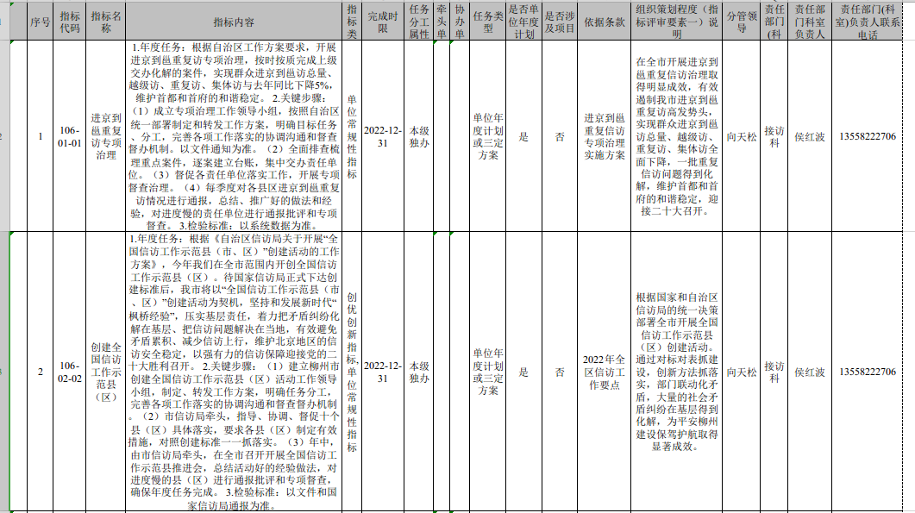Click the 完成时限 header cell
The image size is (915, 513).
383,22
